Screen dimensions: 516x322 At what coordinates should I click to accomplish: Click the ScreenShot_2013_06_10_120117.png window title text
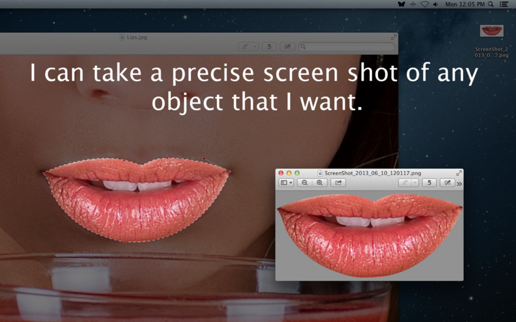click(373, 173)
